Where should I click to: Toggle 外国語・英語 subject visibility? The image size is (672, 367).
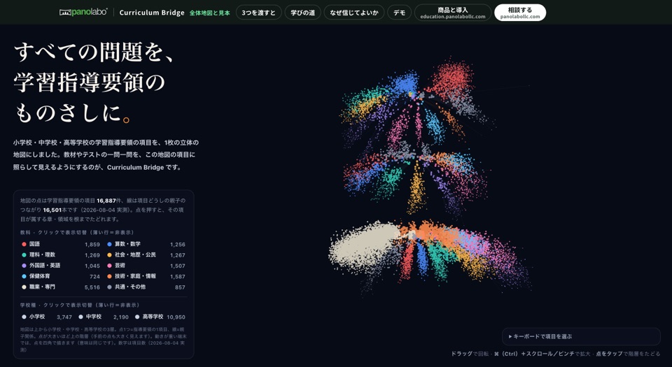pos(60,266)
